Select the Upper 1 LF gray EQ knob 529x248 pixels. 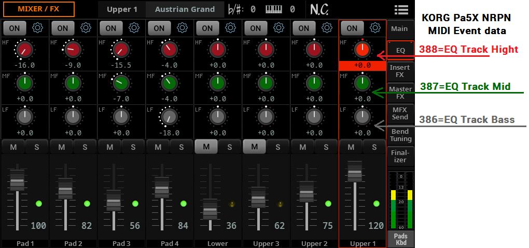(363, 116)
